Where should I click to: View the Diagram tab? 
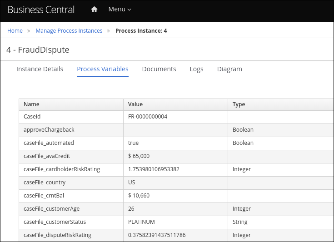point(229,69)
